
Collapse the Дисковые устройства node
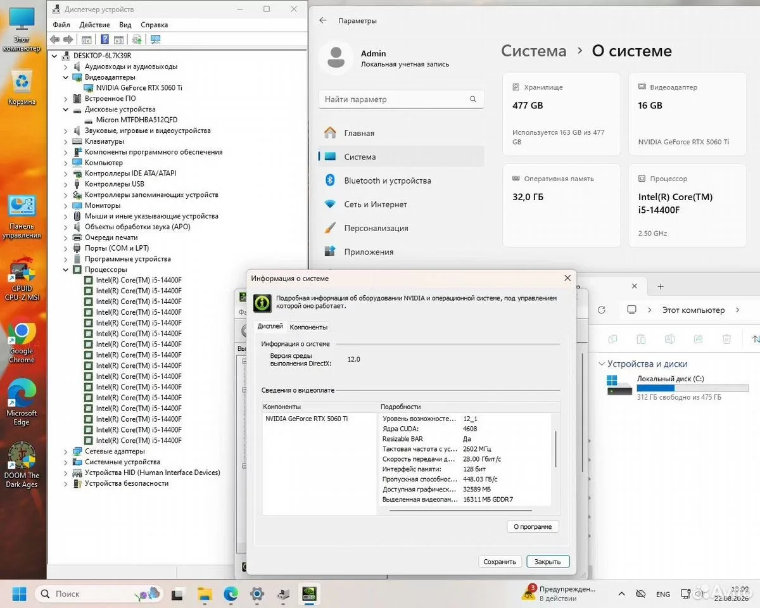66,110
